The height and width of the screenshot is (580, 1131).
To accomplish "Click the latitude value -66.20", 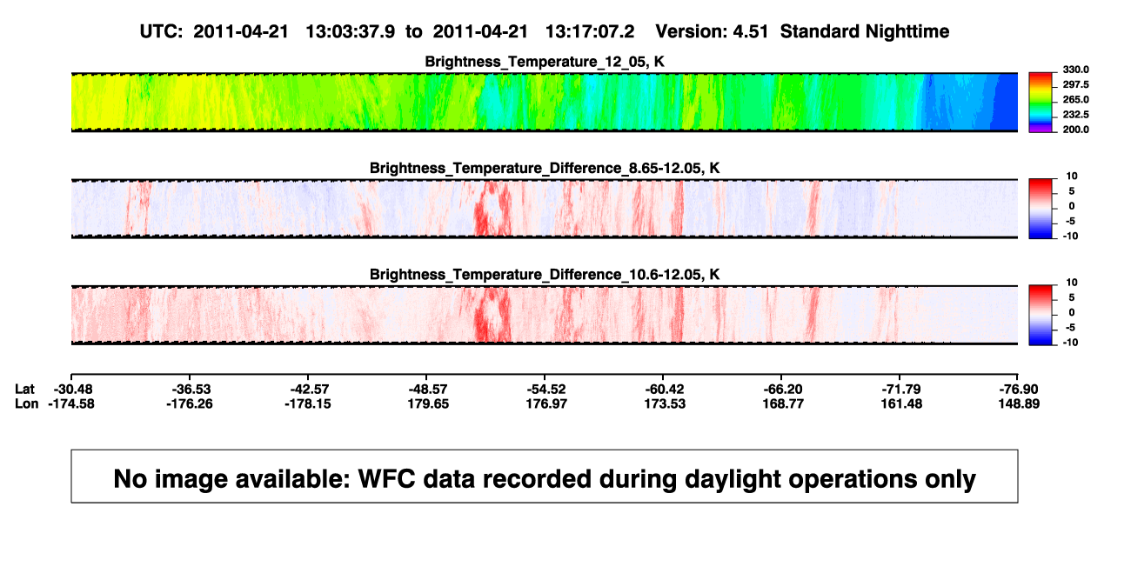I will click(781, 389).
